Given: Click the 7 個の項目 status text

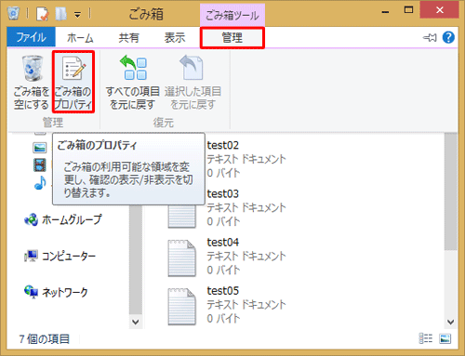Looking at the screenshot, I should point(44,339).
